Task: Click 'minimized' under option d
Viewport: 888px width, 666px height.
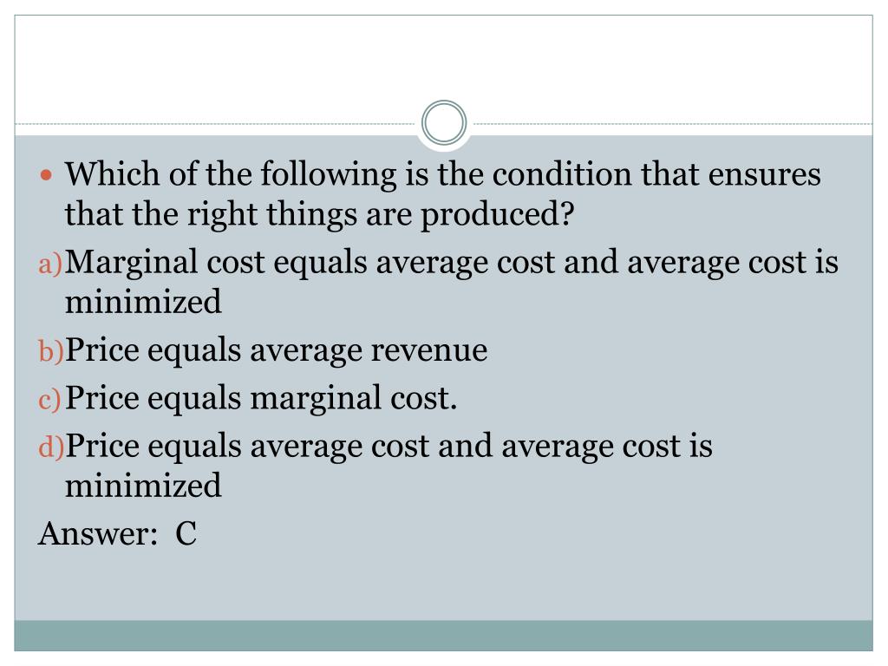Action: tap(143, 486)
